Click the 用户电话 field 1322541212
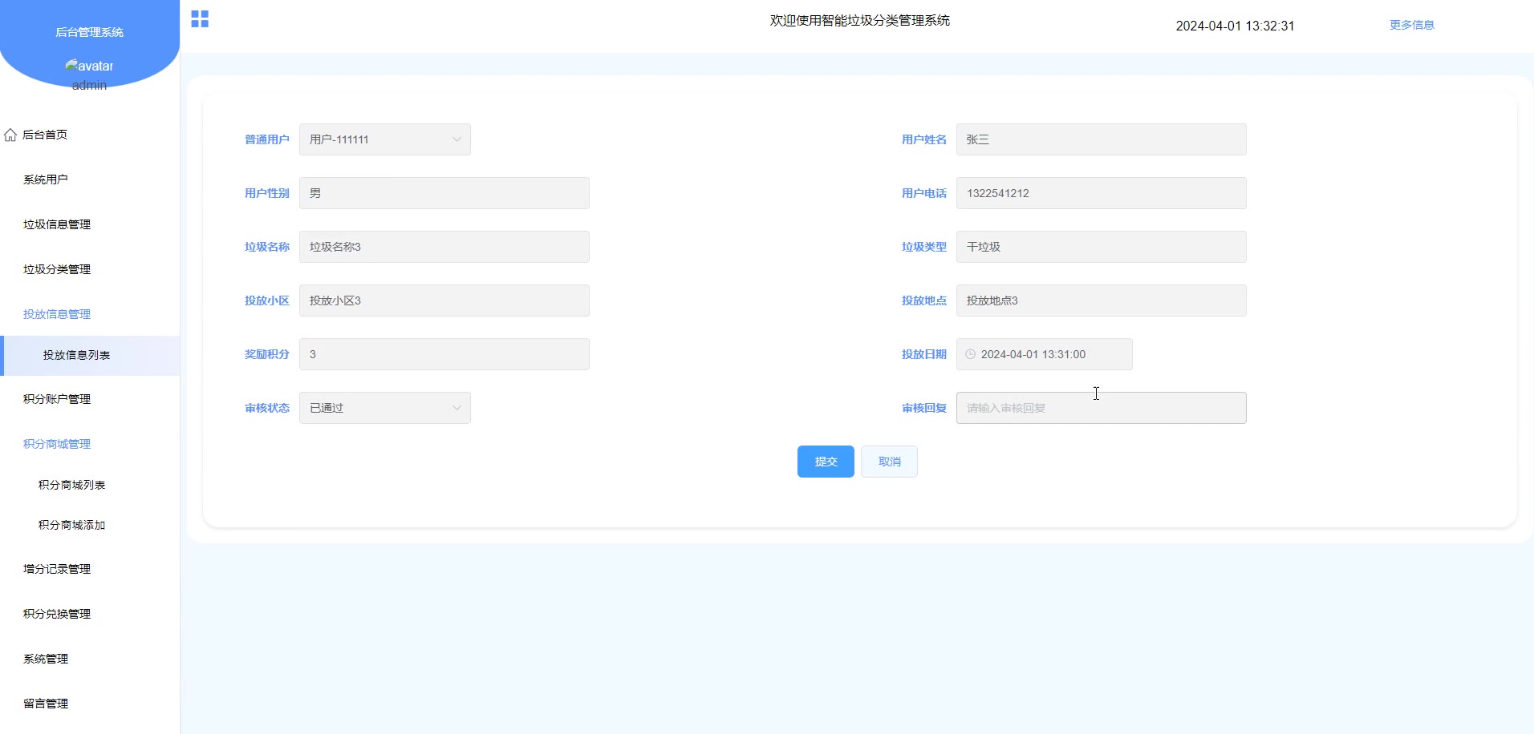The width and height of the screenshot is (1534, 734). (x=1101, y=193)
